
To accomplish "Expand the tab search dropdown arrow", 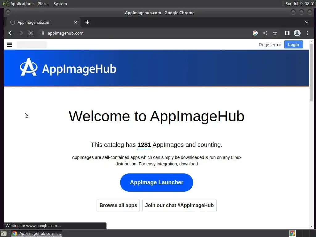I will pyautogui.click(x=306, y=22).
